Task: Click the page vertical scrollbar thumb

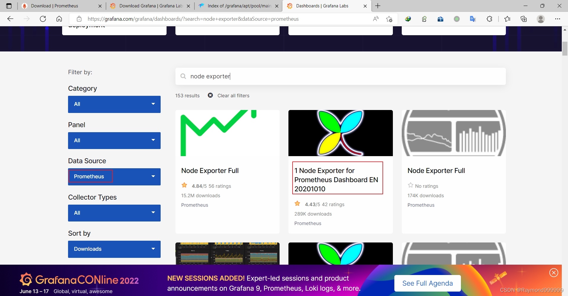Action: [565, 49]
